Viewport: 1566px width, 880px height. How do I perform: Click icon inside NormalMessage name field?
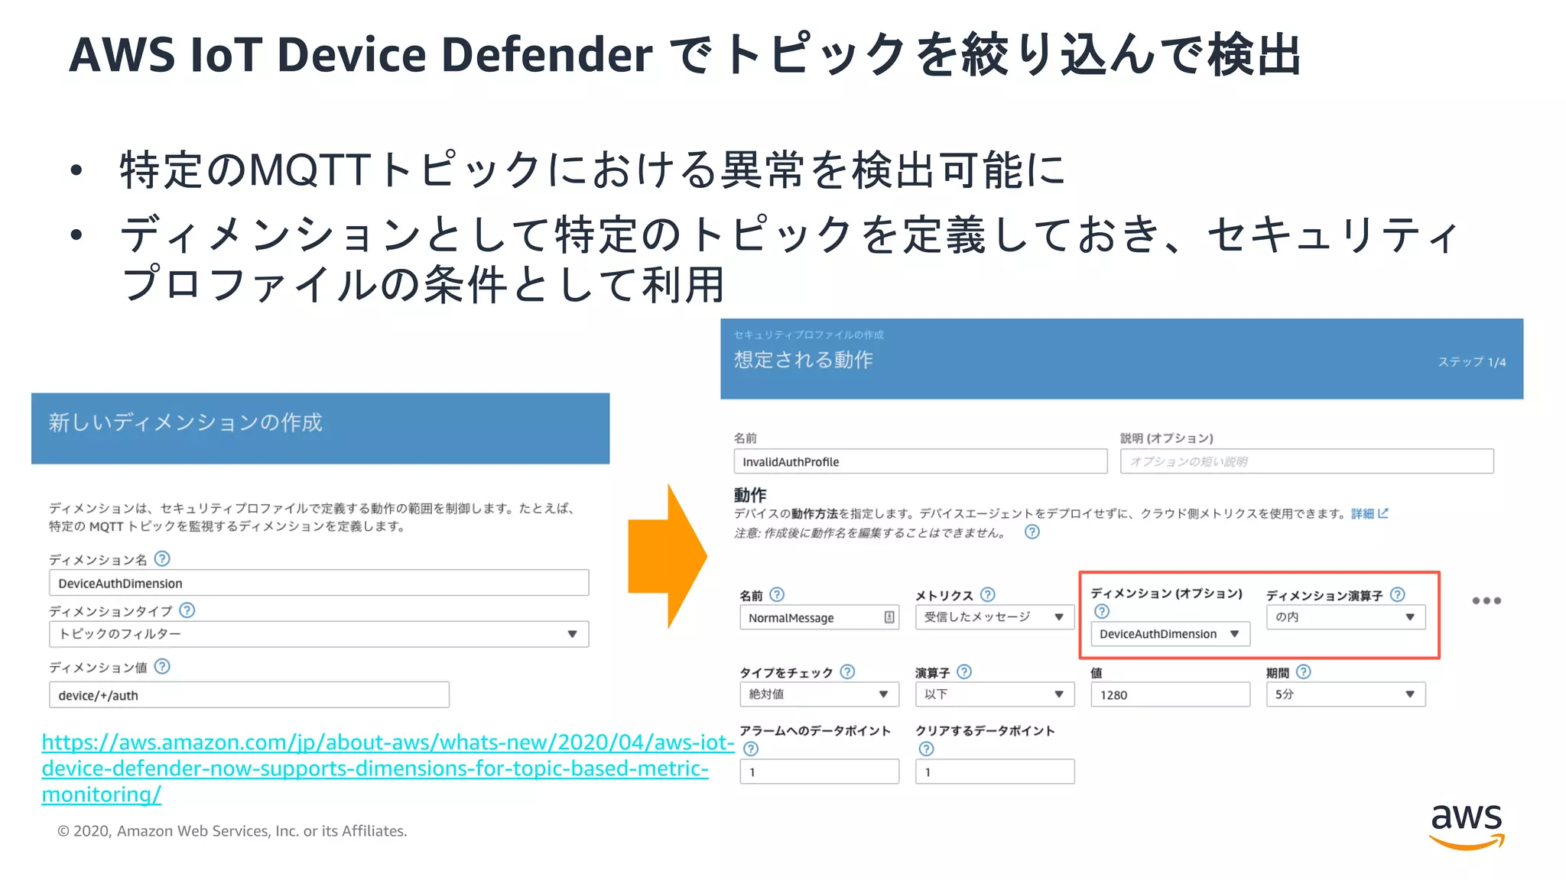click(889, 617)
